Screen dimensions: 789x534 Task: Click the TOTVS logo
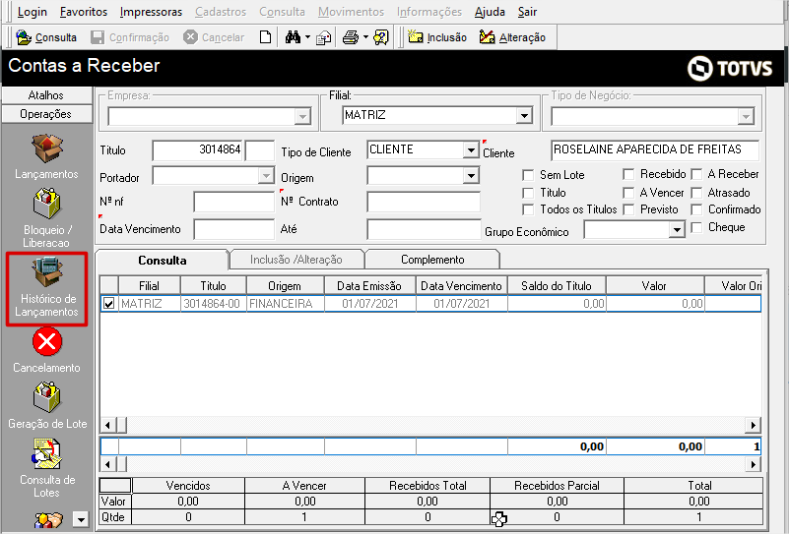click(x=730, y=68)
